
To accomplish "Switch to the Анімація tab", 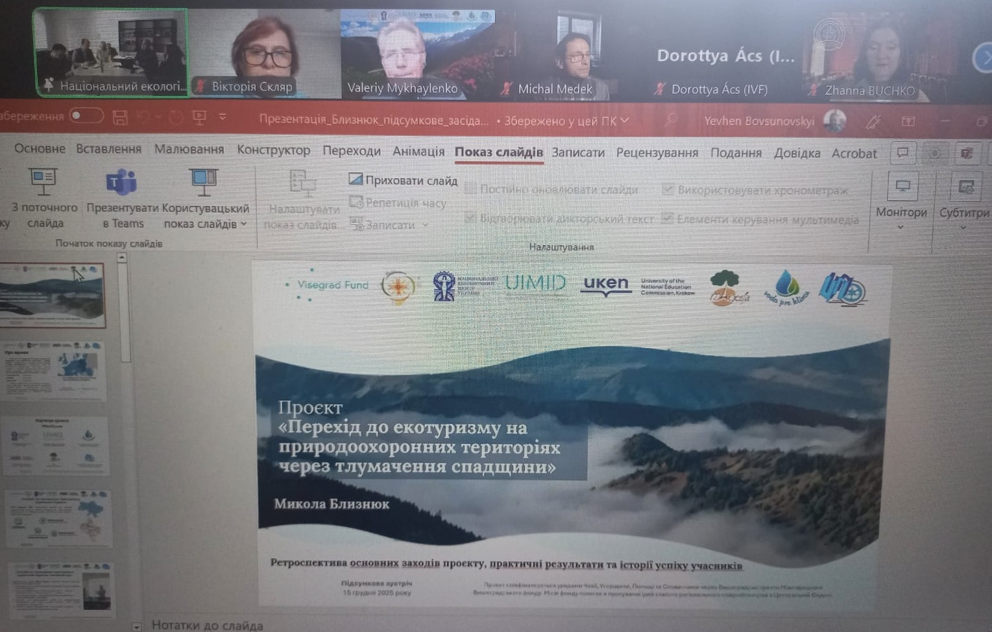I will tap(418, 152).
